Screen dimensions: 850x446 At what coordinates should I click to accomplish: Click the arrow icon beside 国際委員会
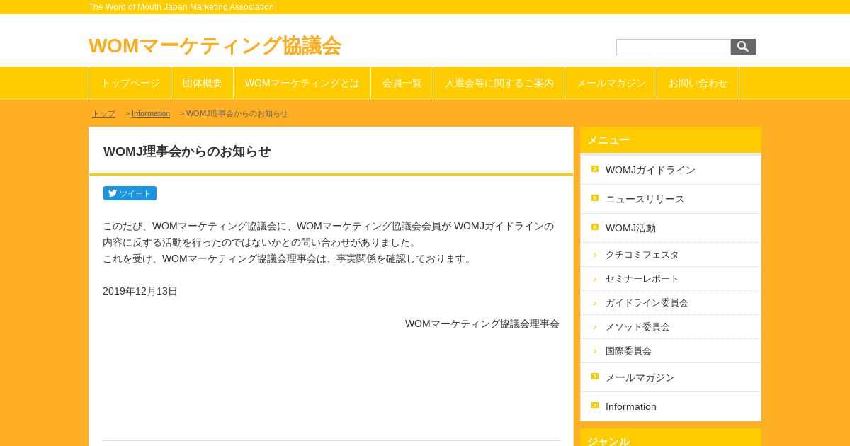click(595, 351)
